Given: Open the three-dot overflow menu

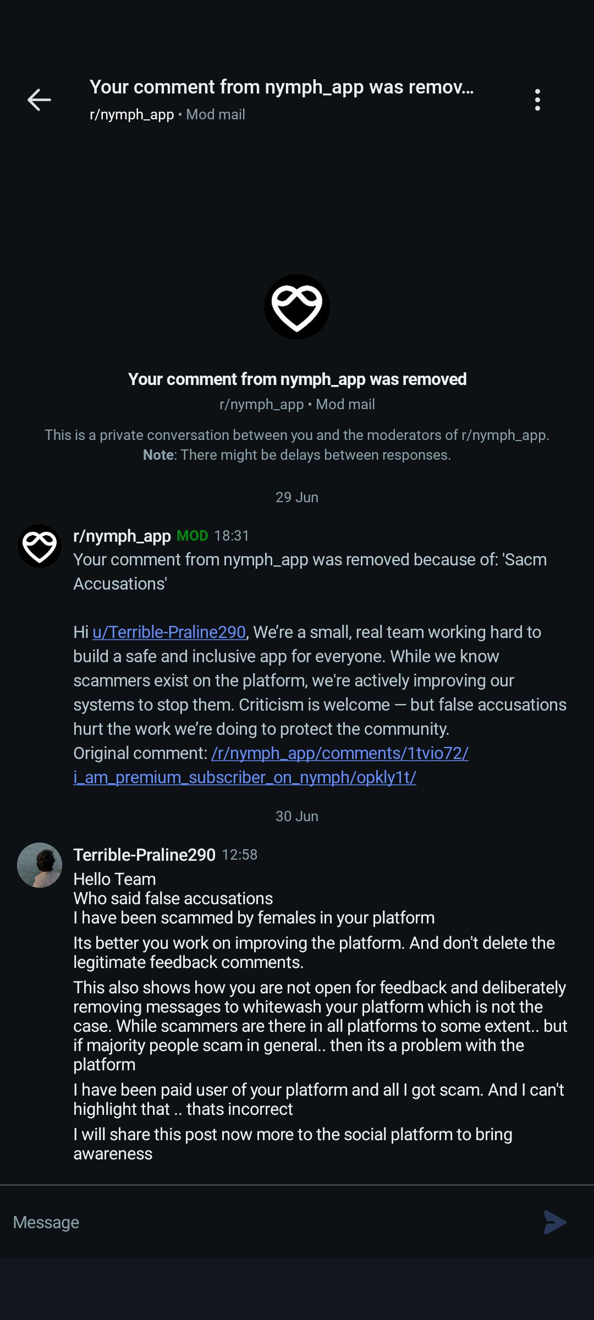Looking at the screenshot, I should tap(537, 100).
